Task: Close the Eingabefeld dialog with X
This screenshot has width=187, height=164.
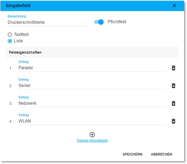Action: 174,5
